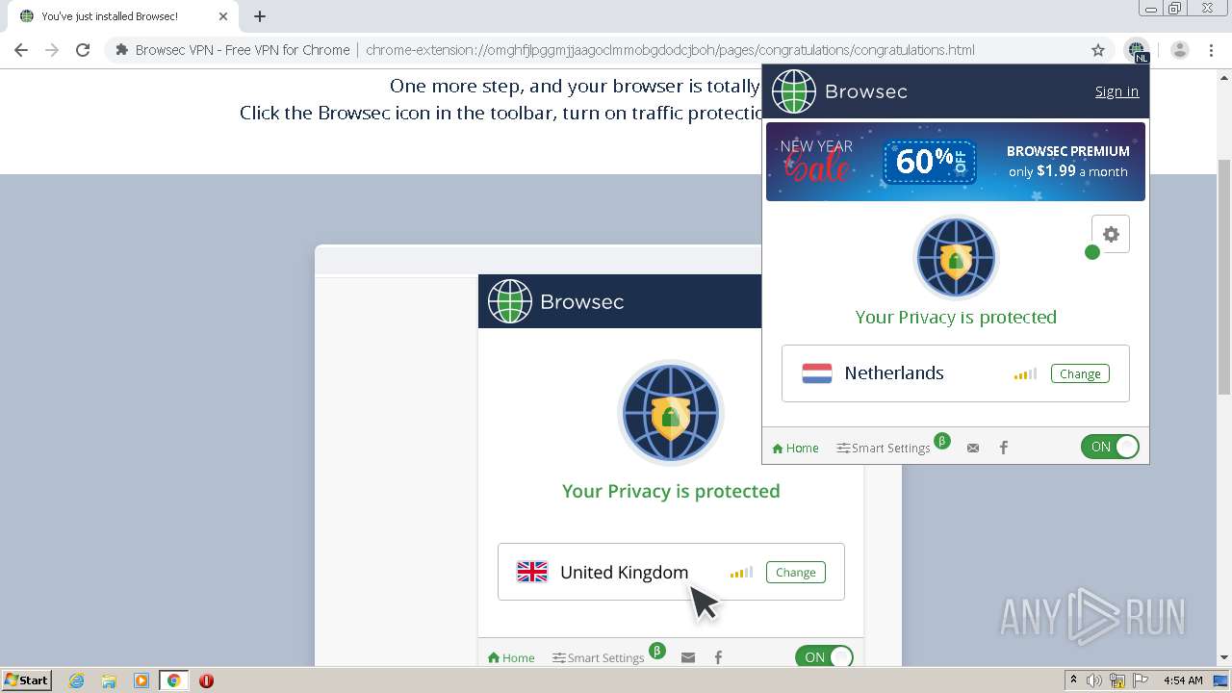Click the Browsec extension icon in toolbar
1232x693 pixels.
coord(1137,50)
